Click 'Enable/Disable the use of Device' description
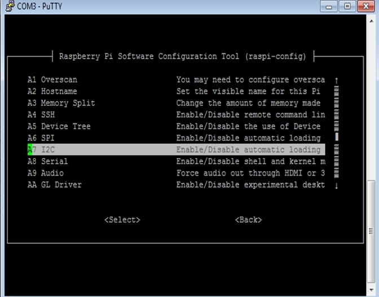Viewport: 379px width, 297px height. point(248,127)
